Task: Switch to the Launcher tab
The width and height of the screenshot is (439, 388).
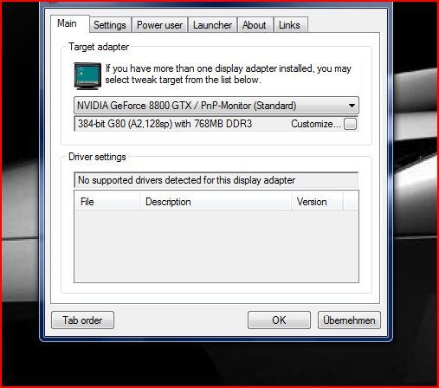Action: coord(212,25)
